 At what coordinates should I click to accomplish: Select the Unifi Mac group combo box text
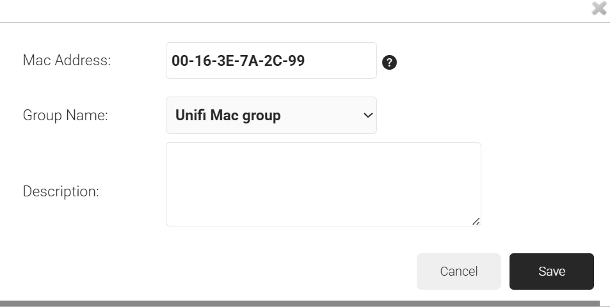tap(228, 116)
